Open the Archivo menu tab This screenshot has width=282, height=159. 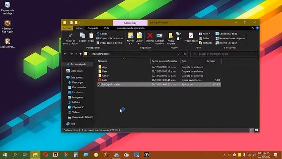[67, 28]
